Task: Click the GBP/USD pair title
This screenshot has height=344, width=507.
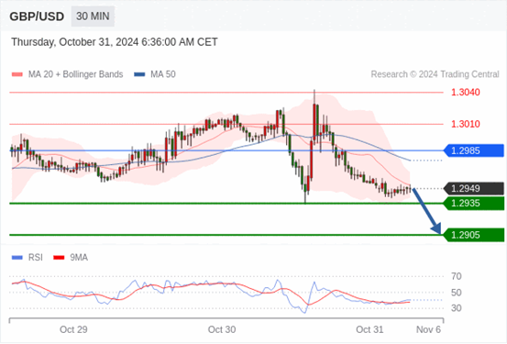Action: 37,17
